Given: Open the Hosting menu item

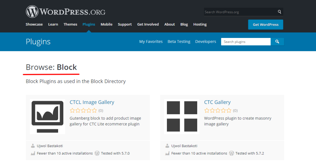Looking at the screenshot, I should click(x=200, y=24).
